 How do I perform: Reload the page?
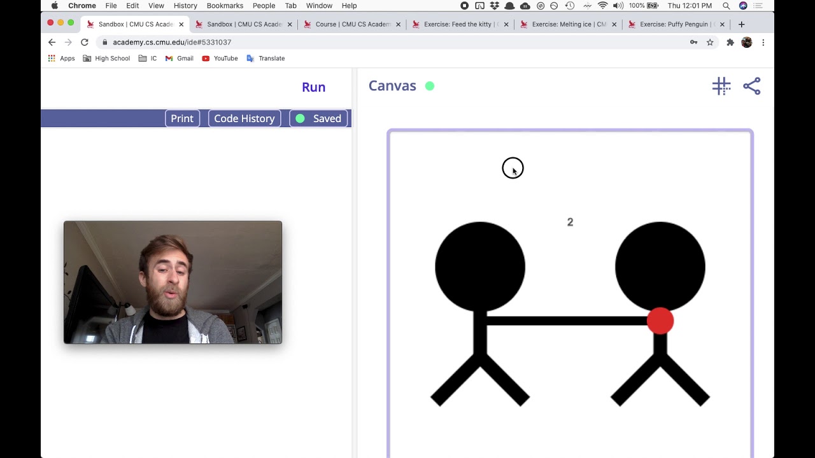coord(84,42)
